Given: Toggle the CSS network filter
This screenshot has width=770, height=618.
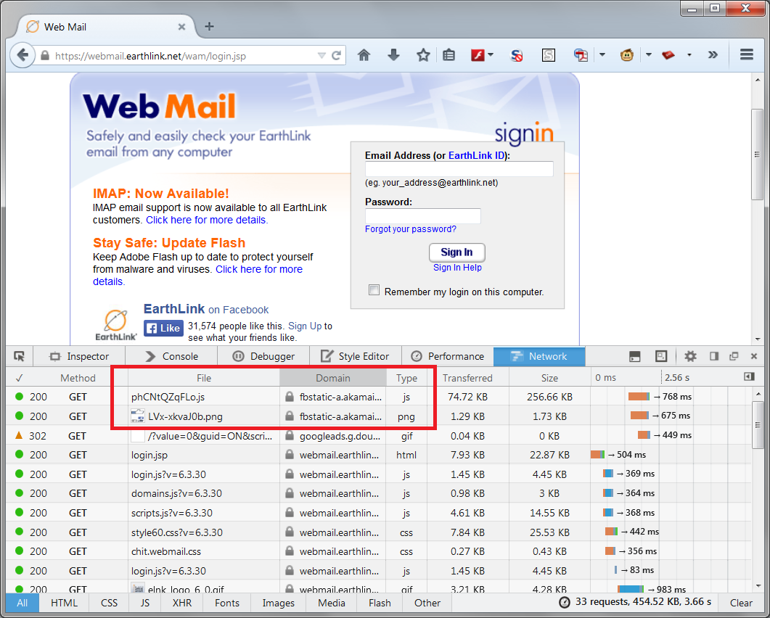Looking at the screenshot, I should click(x=109, y=603).
